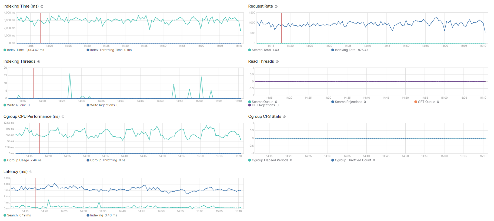494x221 pixels.
Task: Toggle Search Queue legend entry
Action: 263,102
